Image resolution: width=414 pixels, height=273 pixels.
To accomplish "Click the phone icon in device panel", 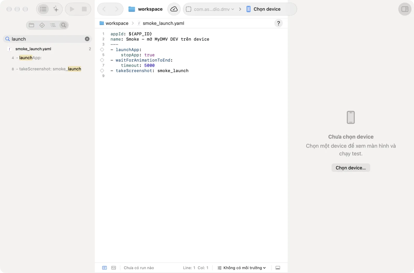I will [x=351, y=117].
